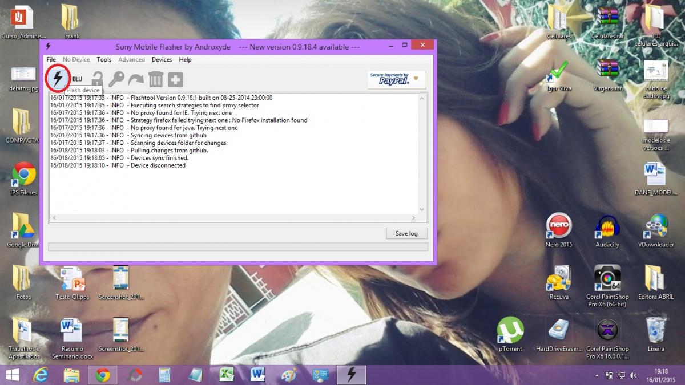Select the Editora ABRIL desktop folder

(x=656, y=283)
